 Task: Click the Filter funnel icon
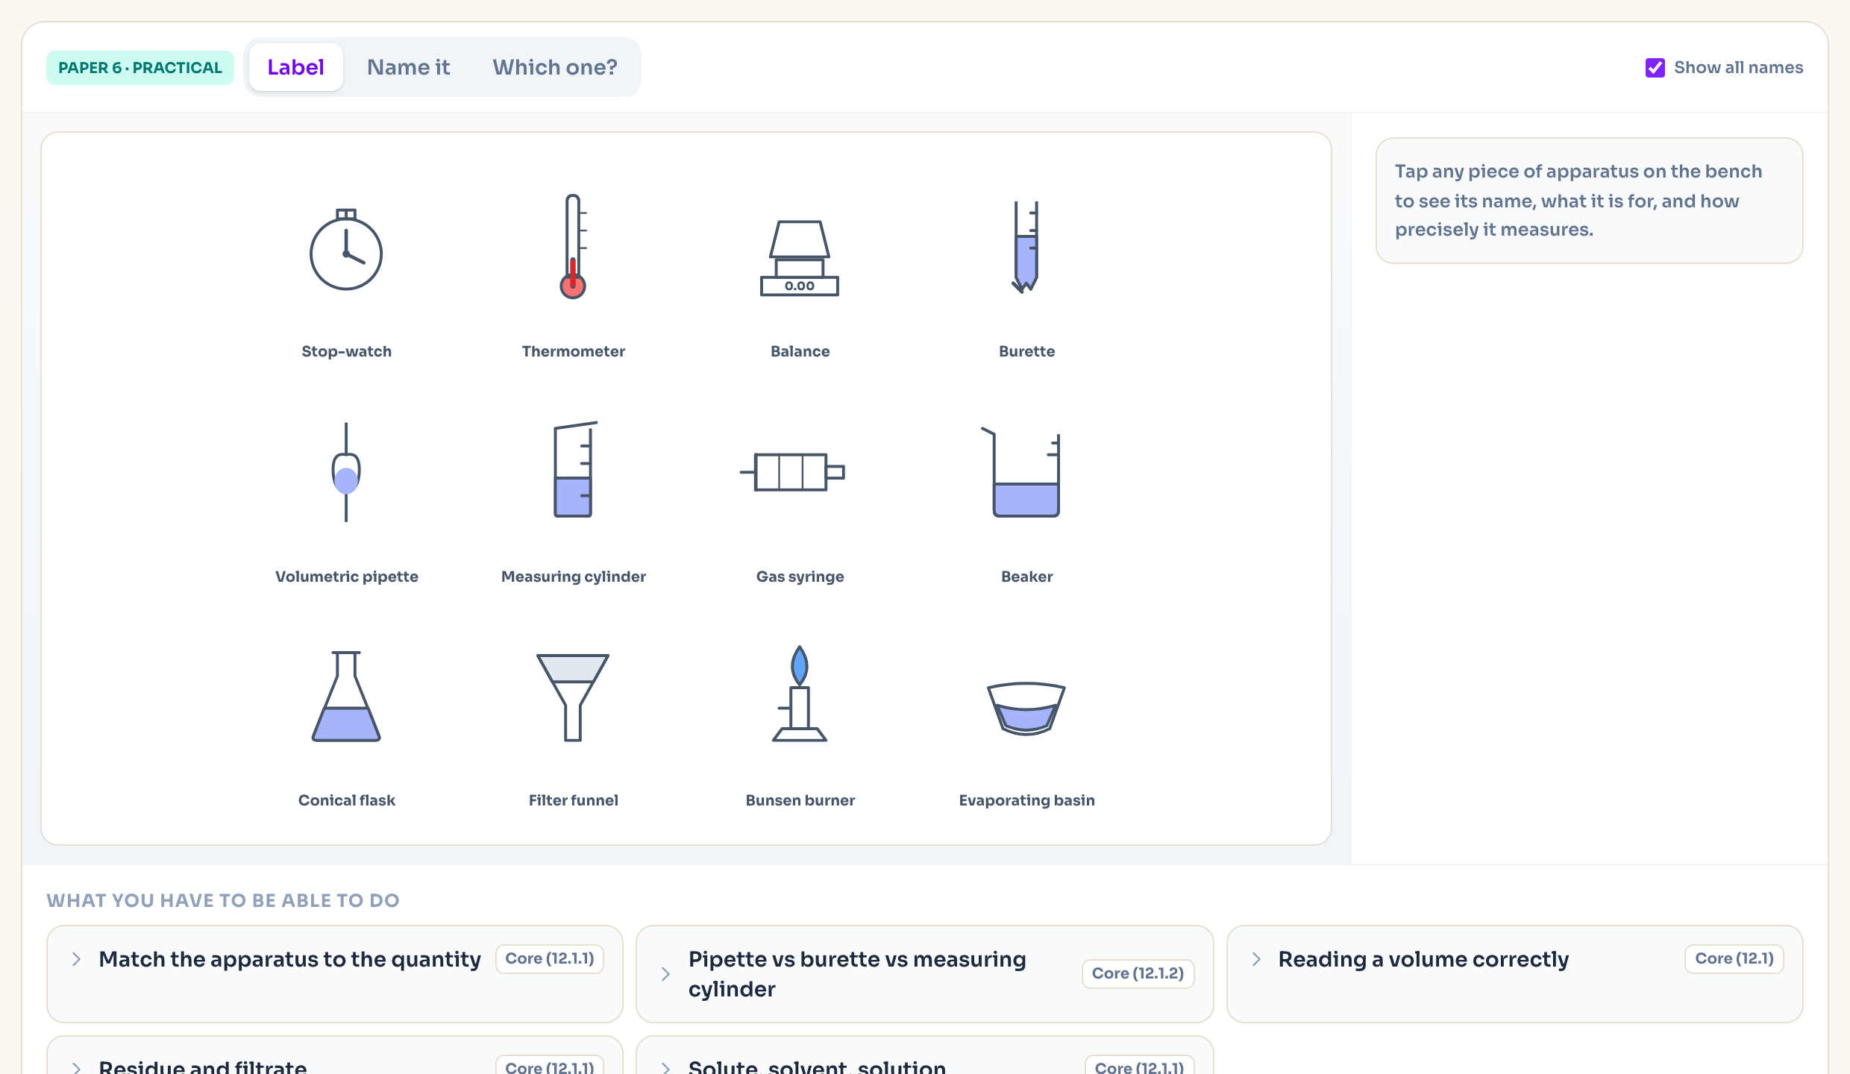point(573,697)
